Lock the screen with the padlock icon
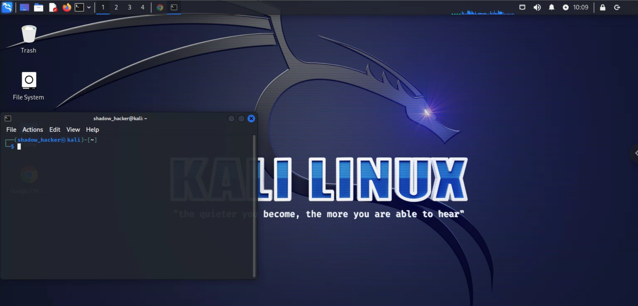Image resolution: width=638 pixels, height=306 pixels. (x=602, y=7)
